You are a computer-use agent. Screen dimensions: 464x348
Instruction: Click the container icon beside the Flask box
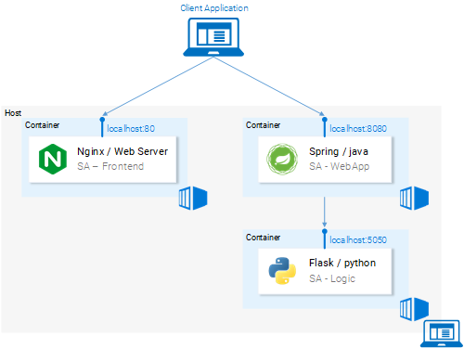414,309
